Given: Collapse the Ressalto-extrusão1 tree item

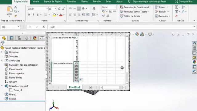Looking at the screenshot, I should (x=2, y=86).
